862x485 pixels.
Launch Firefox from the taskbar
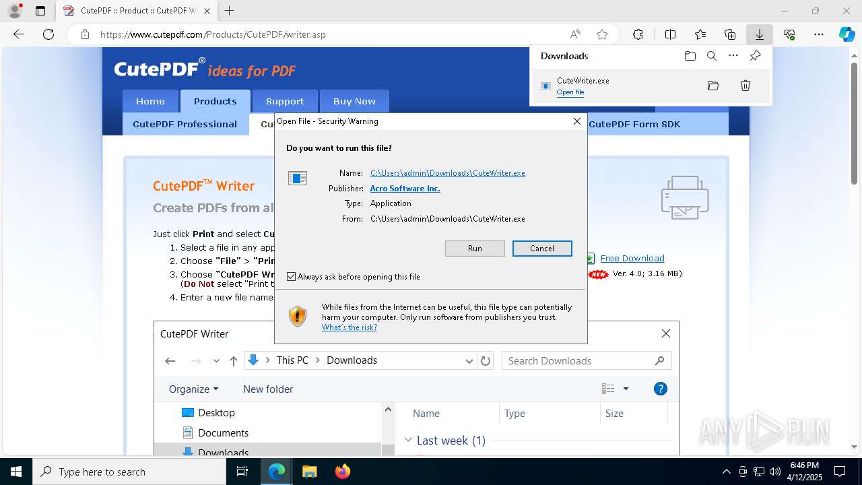pyautogui.click(x=343, y=472)
